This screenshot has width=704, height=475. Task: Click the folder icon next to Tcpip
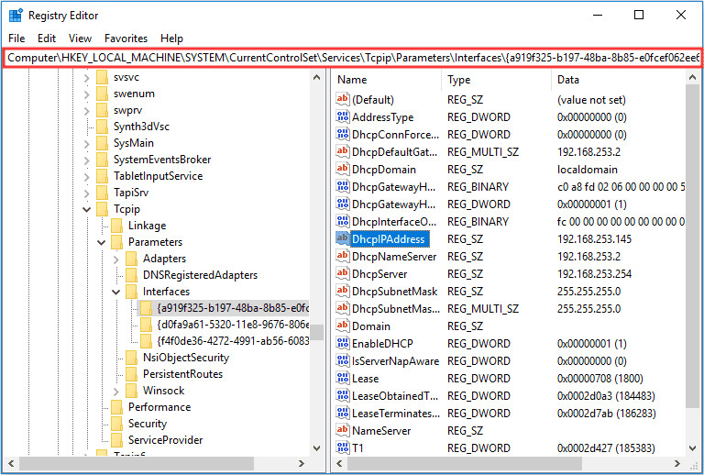(x=103, y=209)
